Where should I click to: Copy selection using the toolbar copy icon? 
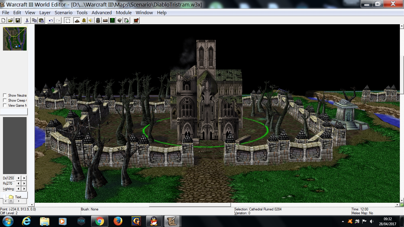(x=34, y=20)
